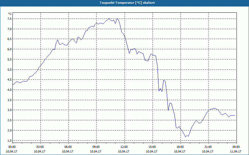Image resolution: width=249 pixels, height=155 pixels.
Task: Click the x-axis time label '15:00'
Action: coord(153,147)
